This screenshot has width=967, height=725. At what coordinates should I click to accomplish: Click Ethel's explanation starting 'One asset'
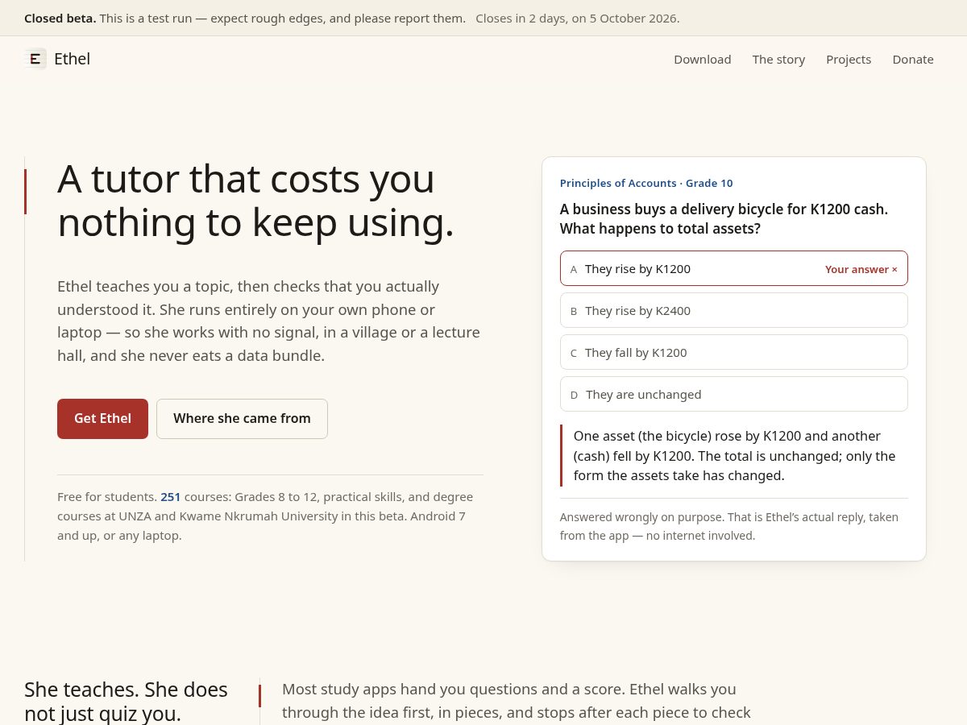click(x=735, y=456)
